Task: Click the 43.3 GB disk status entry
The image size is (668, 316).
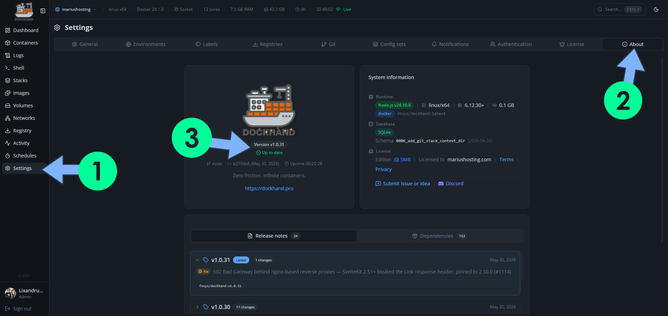Action: [274, 9]
